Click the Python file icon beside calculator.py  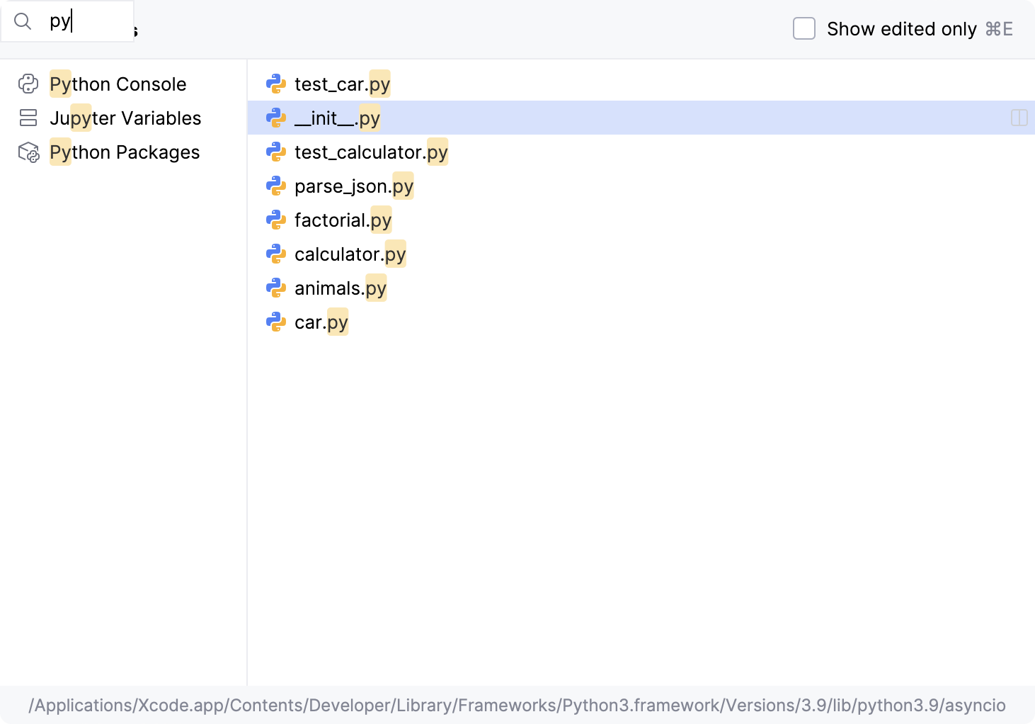[x=276, y=254]
